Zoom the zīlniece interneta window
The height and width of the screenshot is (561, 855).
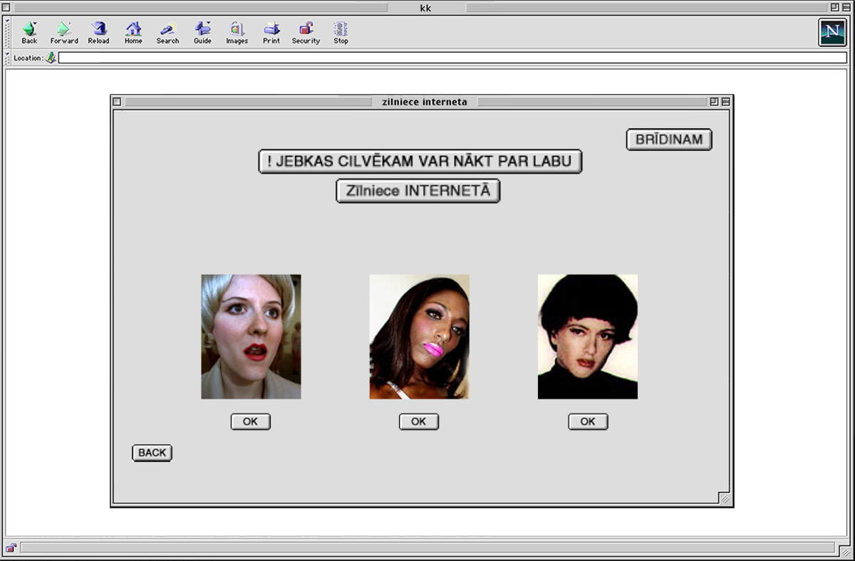(x=714, y=102)
